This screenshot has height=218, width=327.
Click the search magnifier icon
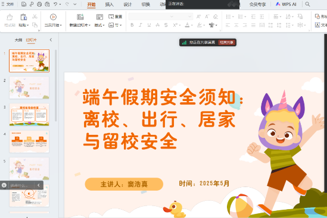coord(307,4)
